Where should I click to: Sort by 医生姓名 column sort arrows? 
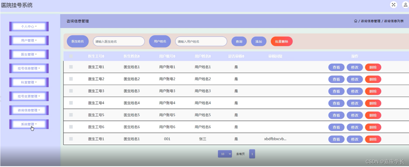point(139,56)
